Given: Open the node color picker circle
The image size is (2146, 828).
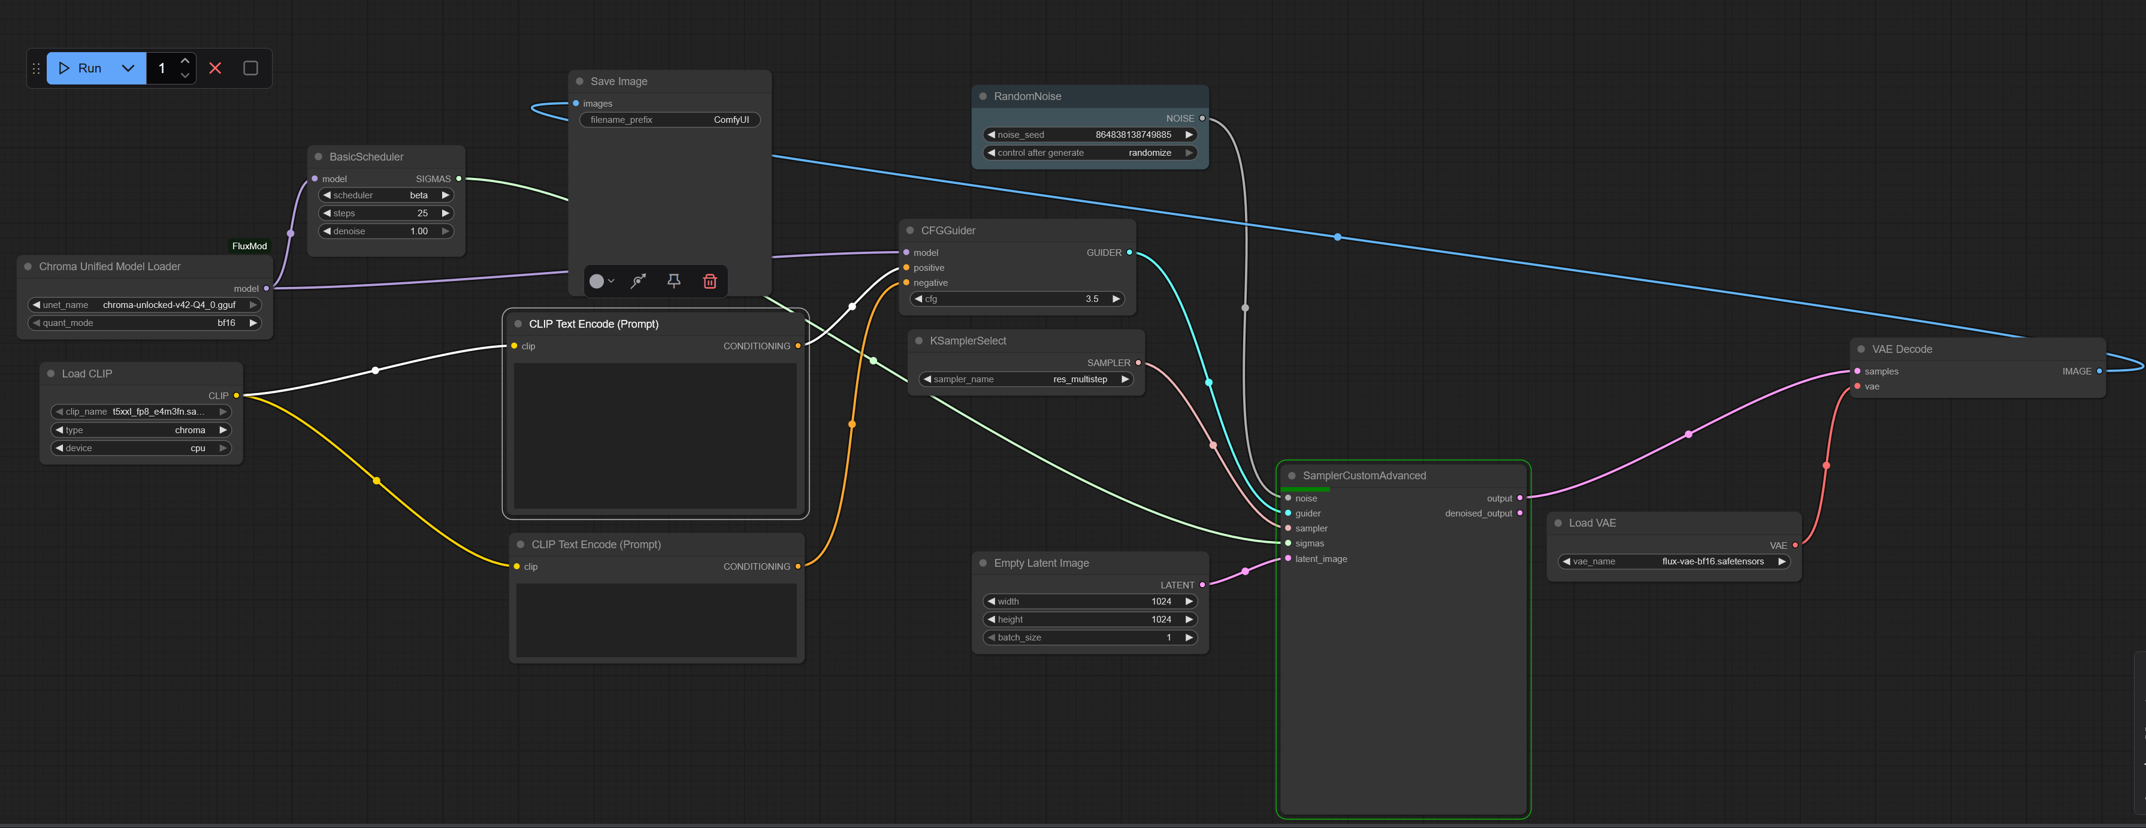Looking at the screenshot, I should click(597, 282).
